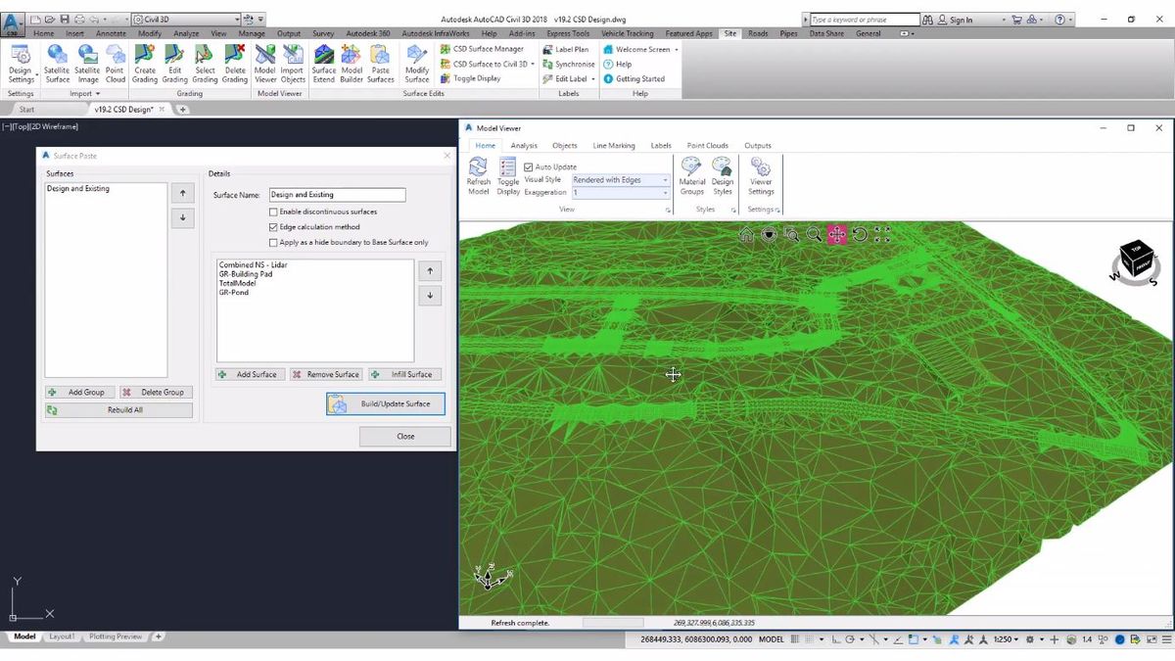
Task: Start the Create Grading tool
Action: 145,64
